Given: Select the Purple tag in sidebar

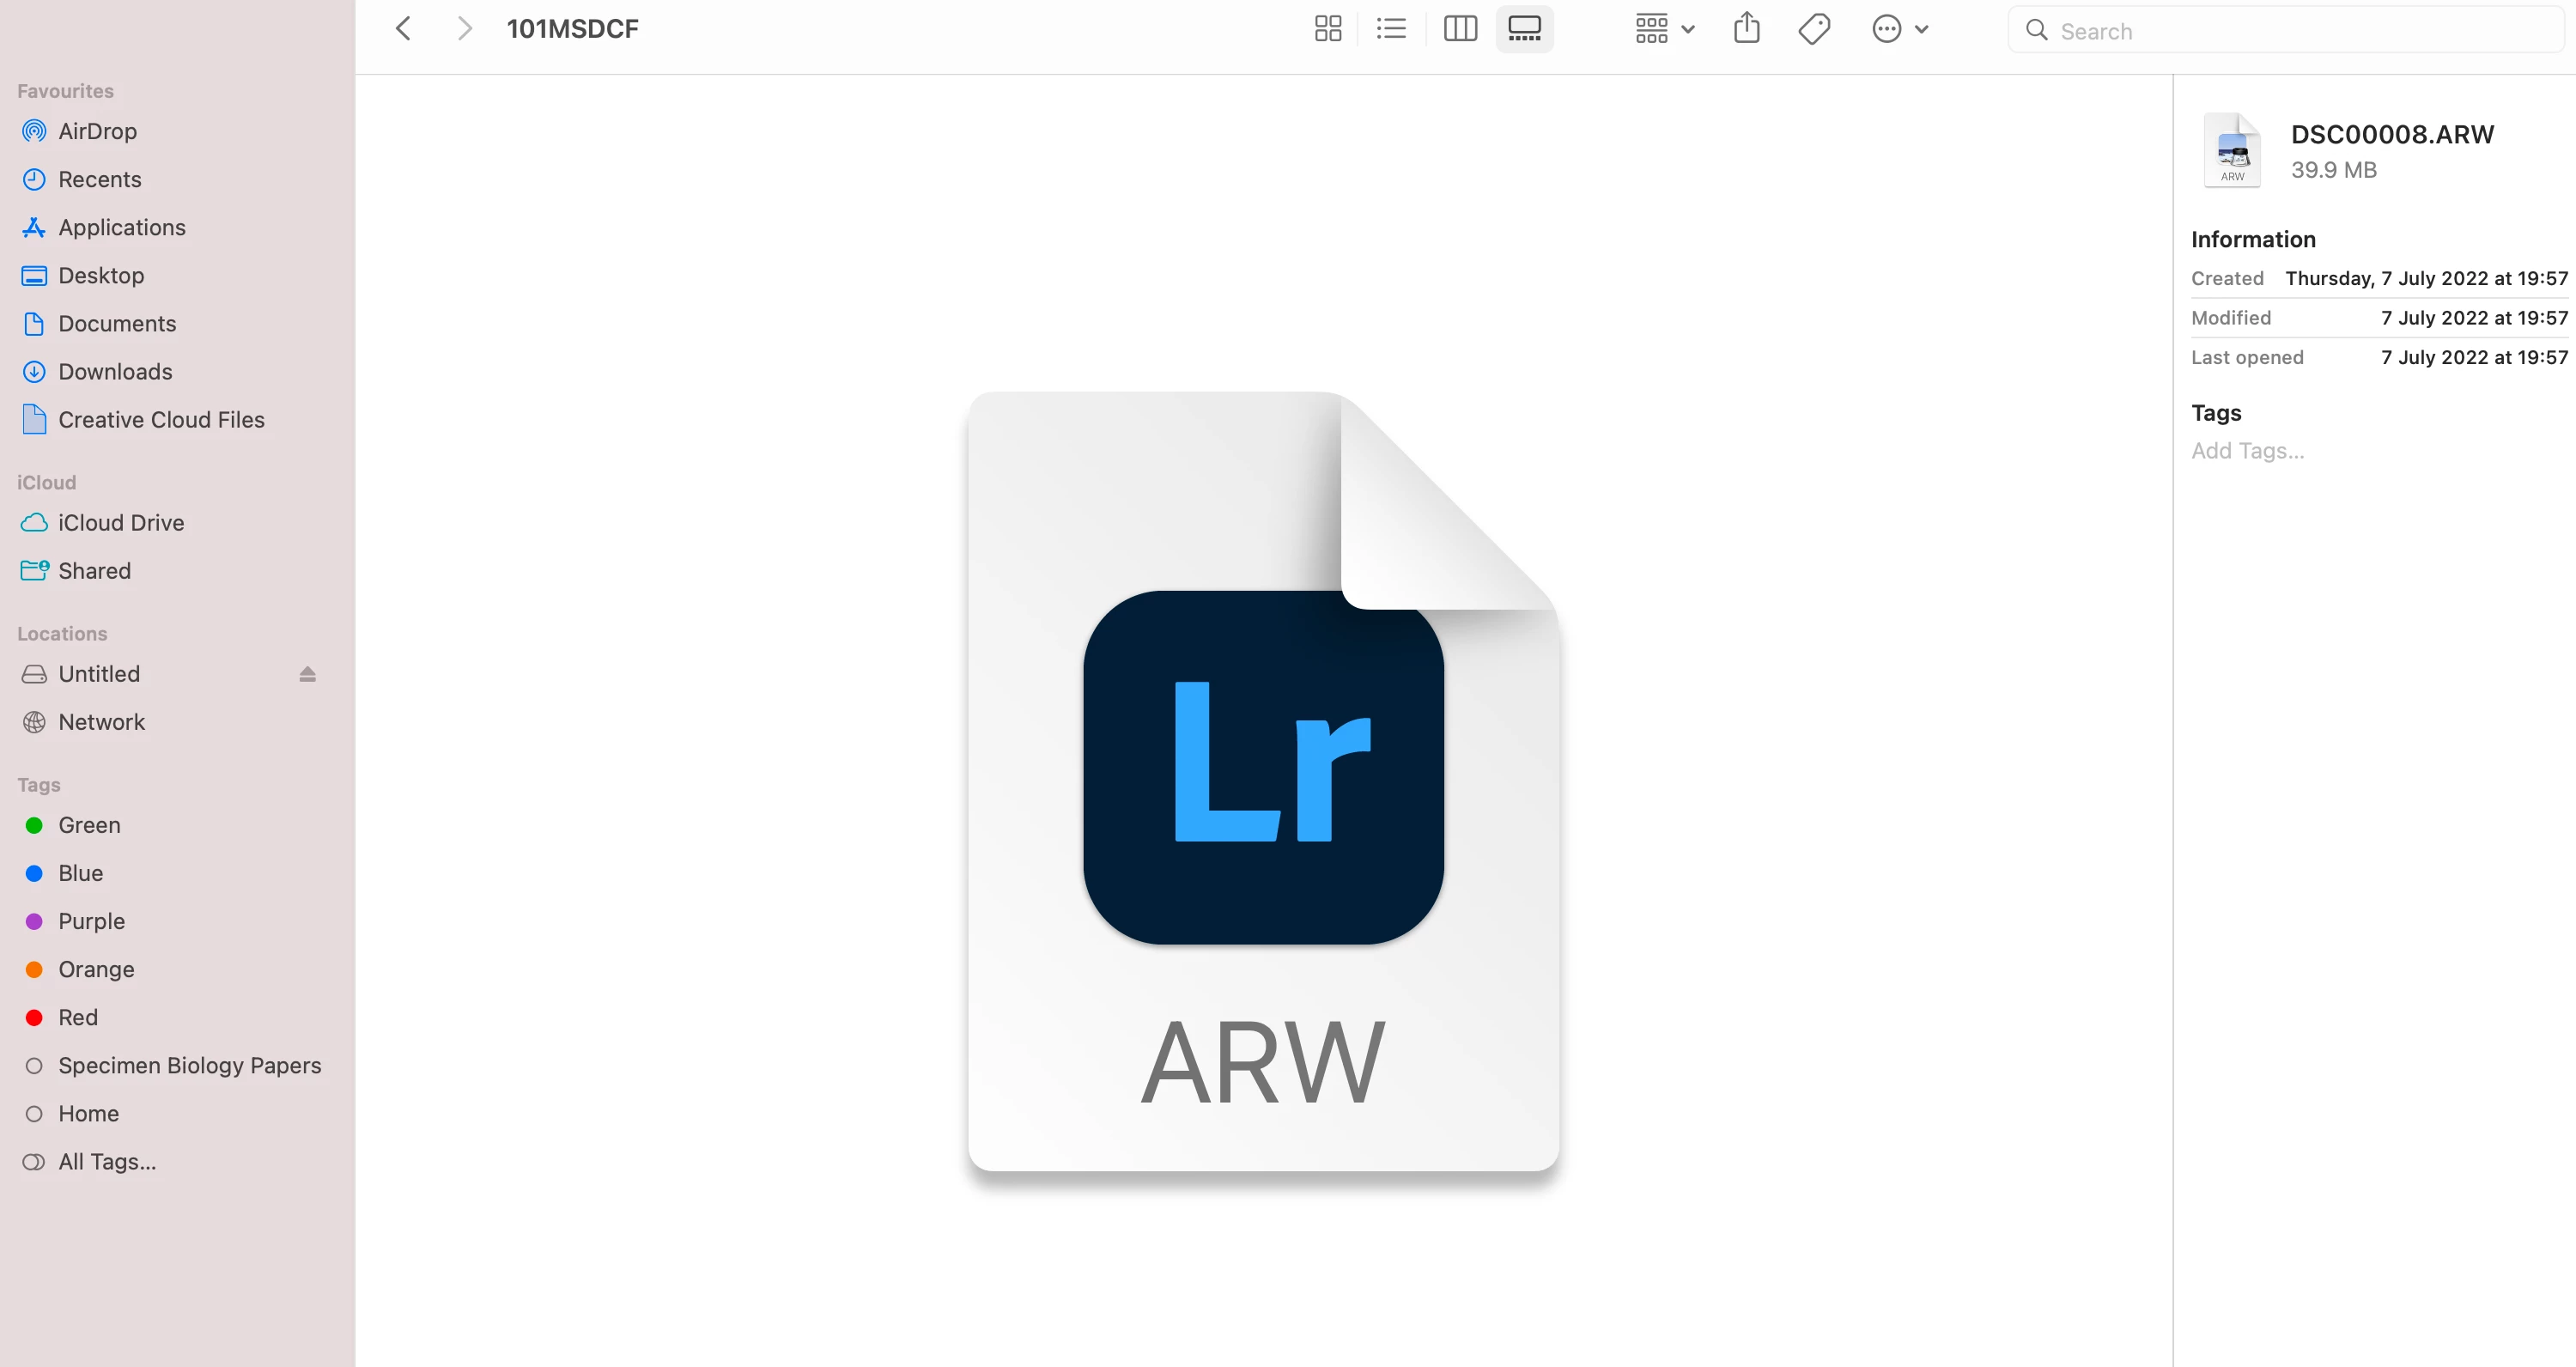Looking at the screenshot, I should click(x=91, y=921).
